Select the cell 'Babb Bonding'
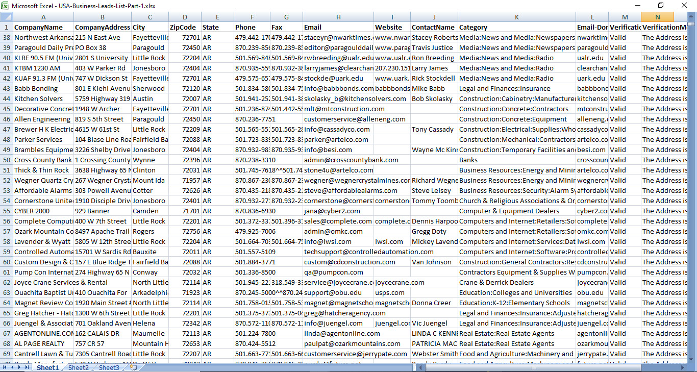Screen dimensions: 697x372 coord(43,88)
